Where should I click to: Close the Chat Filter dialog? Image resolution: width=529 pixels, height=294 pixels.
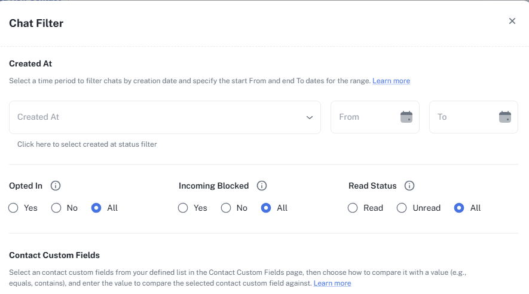(x=512, y=21)
